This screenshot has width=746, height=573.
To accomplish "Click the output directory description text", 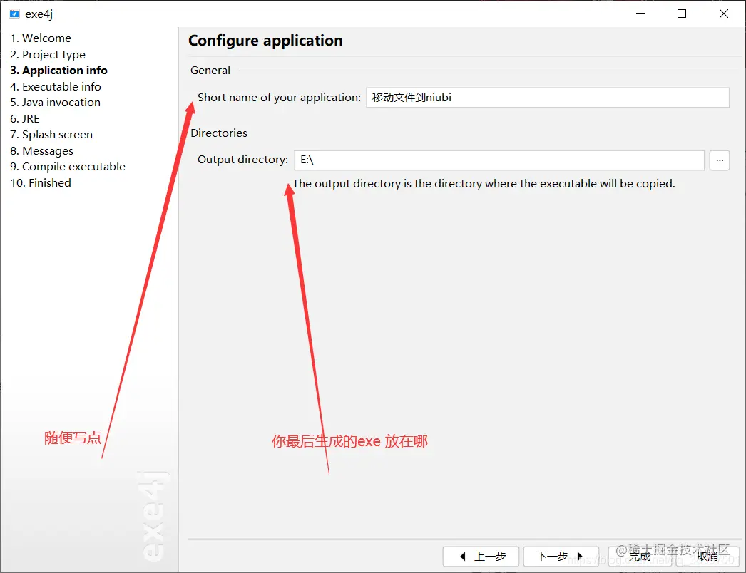I will pyautogui.click(x=484, y=184).
